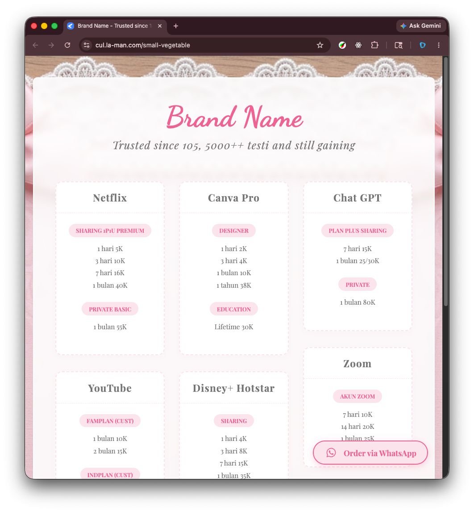Viewport: 474px width, 512px height.
Task: Click EDUCATION badge in Canva Pro
Action: point(233,309)
